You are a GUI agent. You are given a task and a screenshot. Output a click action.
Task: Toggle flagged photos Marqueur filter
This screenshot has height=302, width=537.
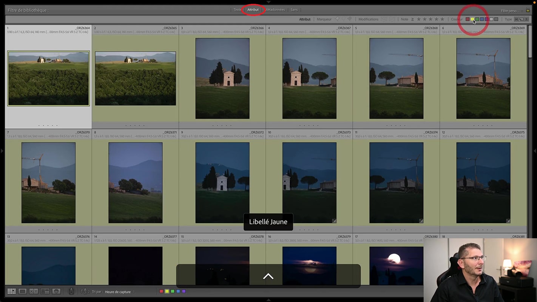pos(338,19)
